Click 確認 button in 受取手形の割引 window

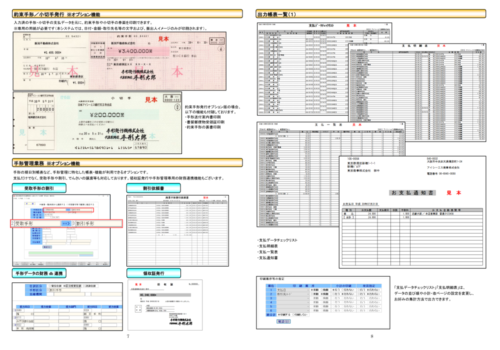[x=47, y=247]
